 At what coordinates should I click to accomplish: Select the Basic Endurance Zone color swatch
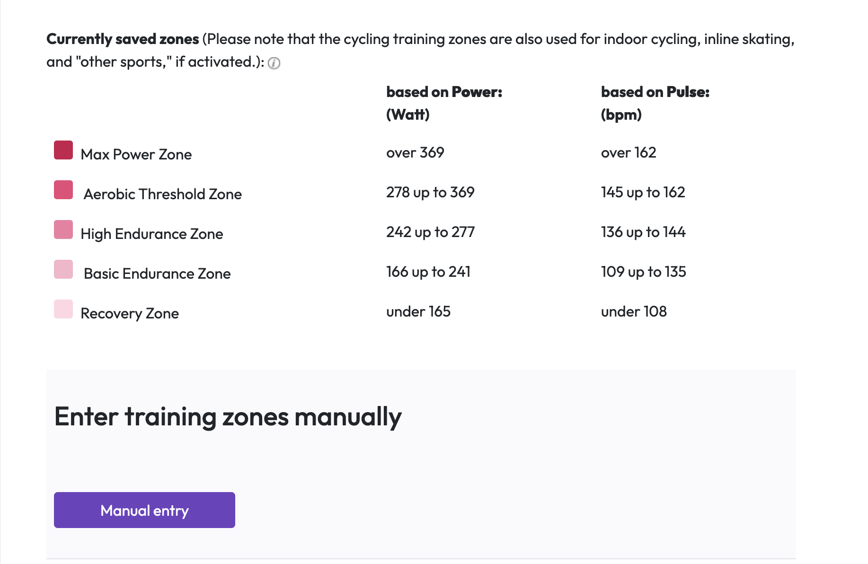(63, 269)
